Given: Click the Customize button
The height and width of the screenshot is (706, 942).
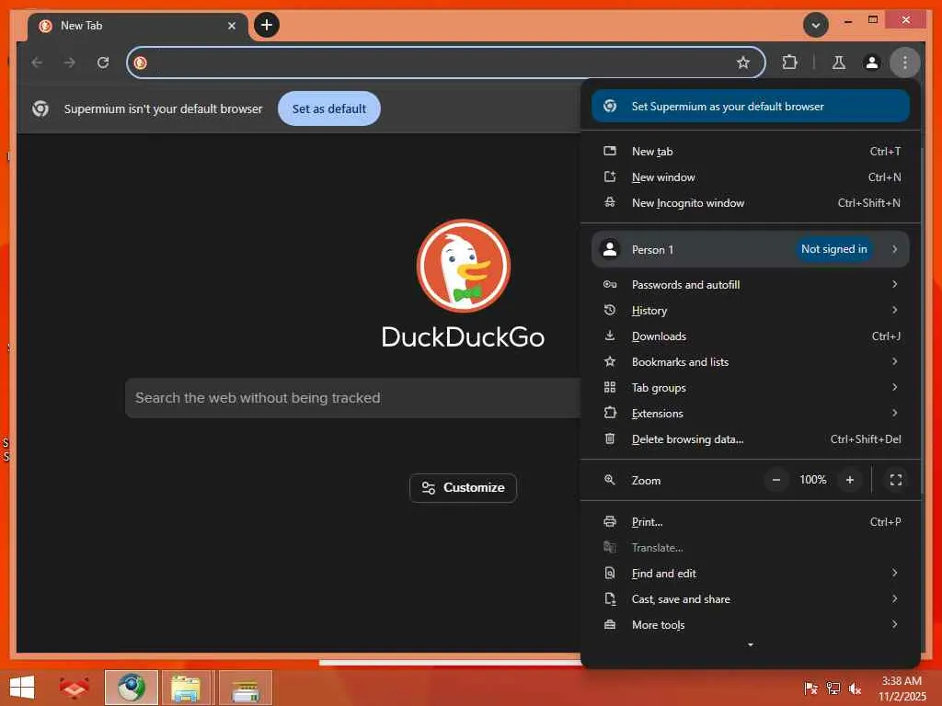Looking at the screenshot, I should click(x=464, y=488).
